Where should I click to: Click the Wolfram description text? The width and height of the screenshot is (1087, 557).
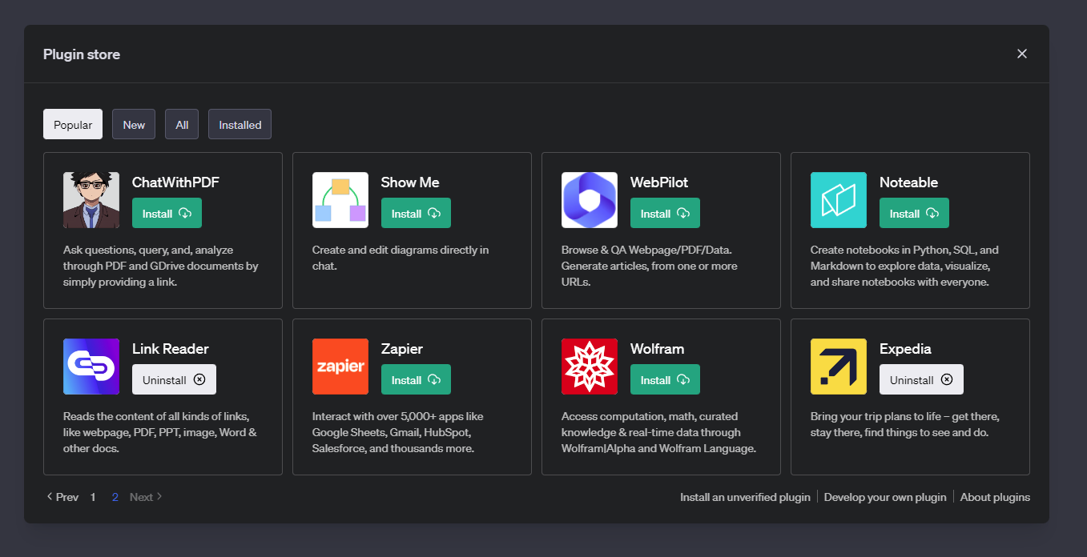click(x=658, y=432)
